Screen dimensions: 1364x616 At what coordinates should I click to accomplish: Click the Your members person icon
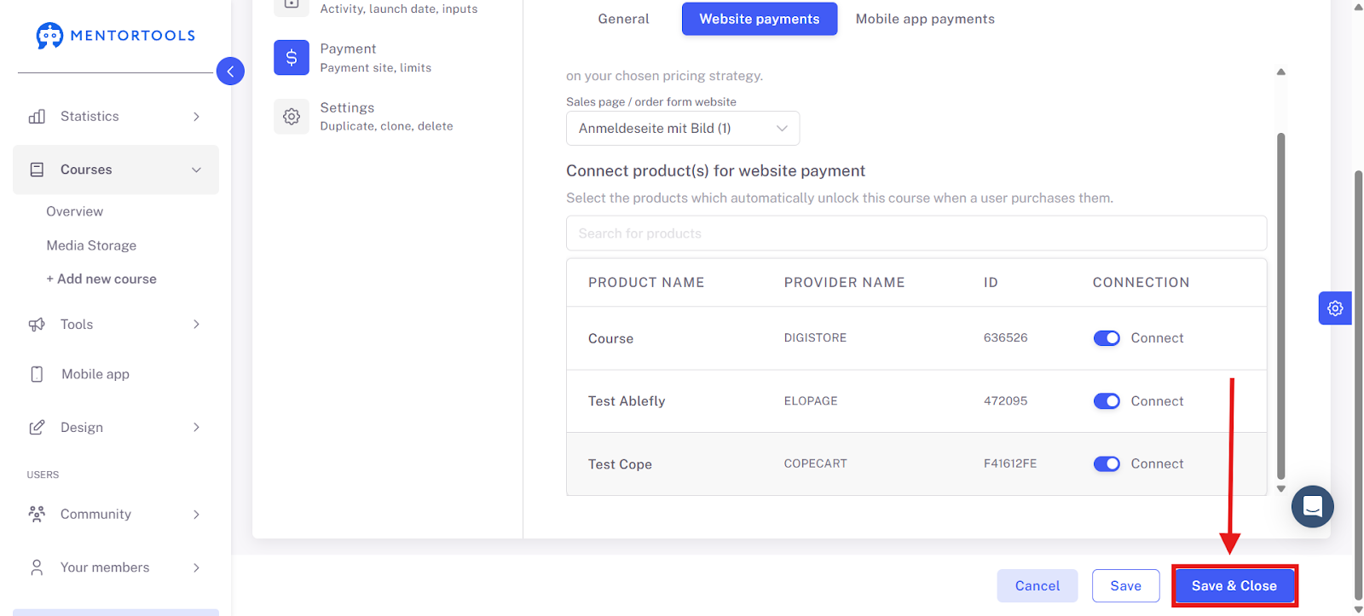click(37, 567)
